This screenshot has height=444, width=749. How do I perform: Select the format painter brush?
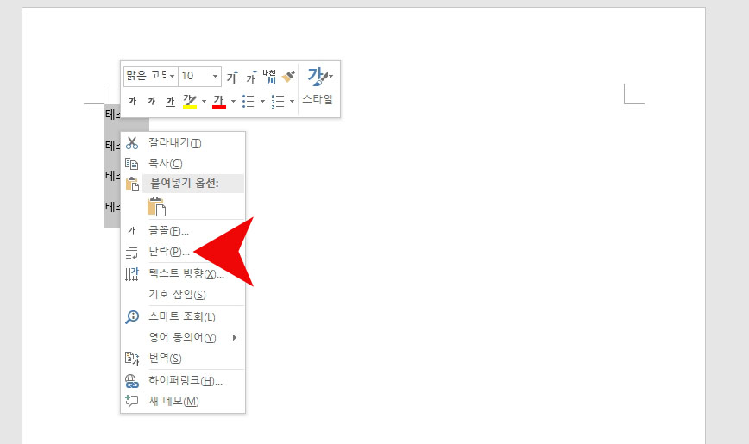[x=288, y=77]
